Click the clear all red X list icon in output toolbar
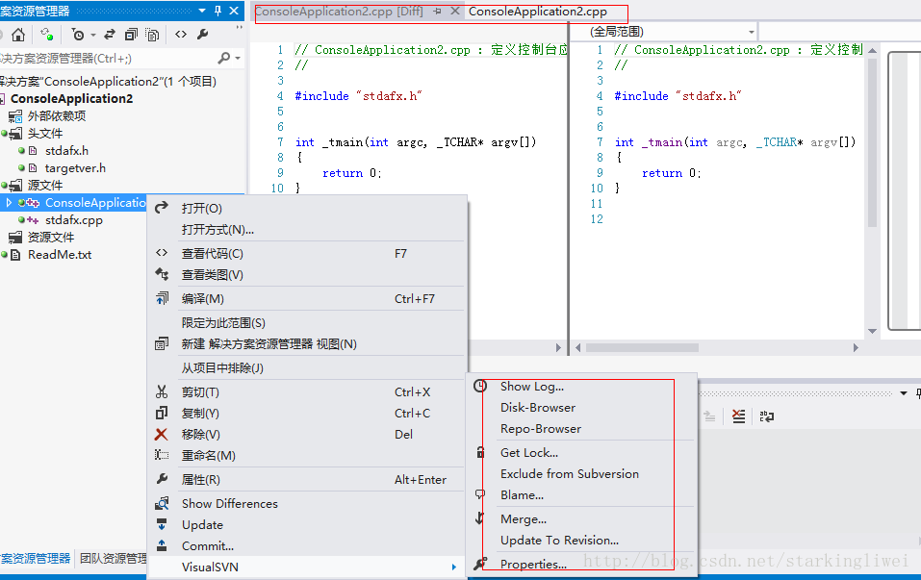The width and height of the screenshot is (921, 580). point(738,416)
